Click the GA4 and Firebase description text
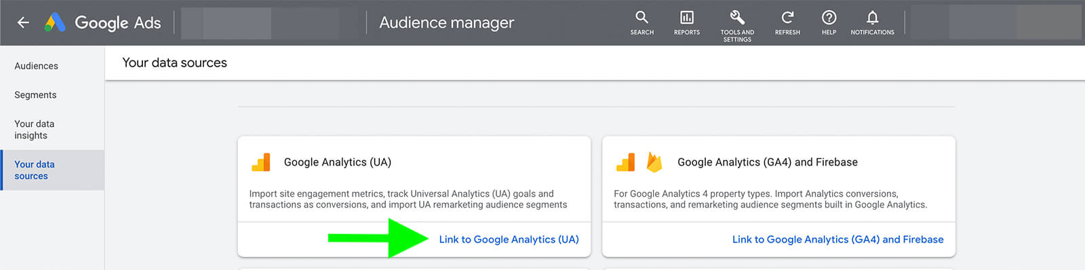This screenshot has height=270, width=1085. pyautogui.click(x=770, y=199)
